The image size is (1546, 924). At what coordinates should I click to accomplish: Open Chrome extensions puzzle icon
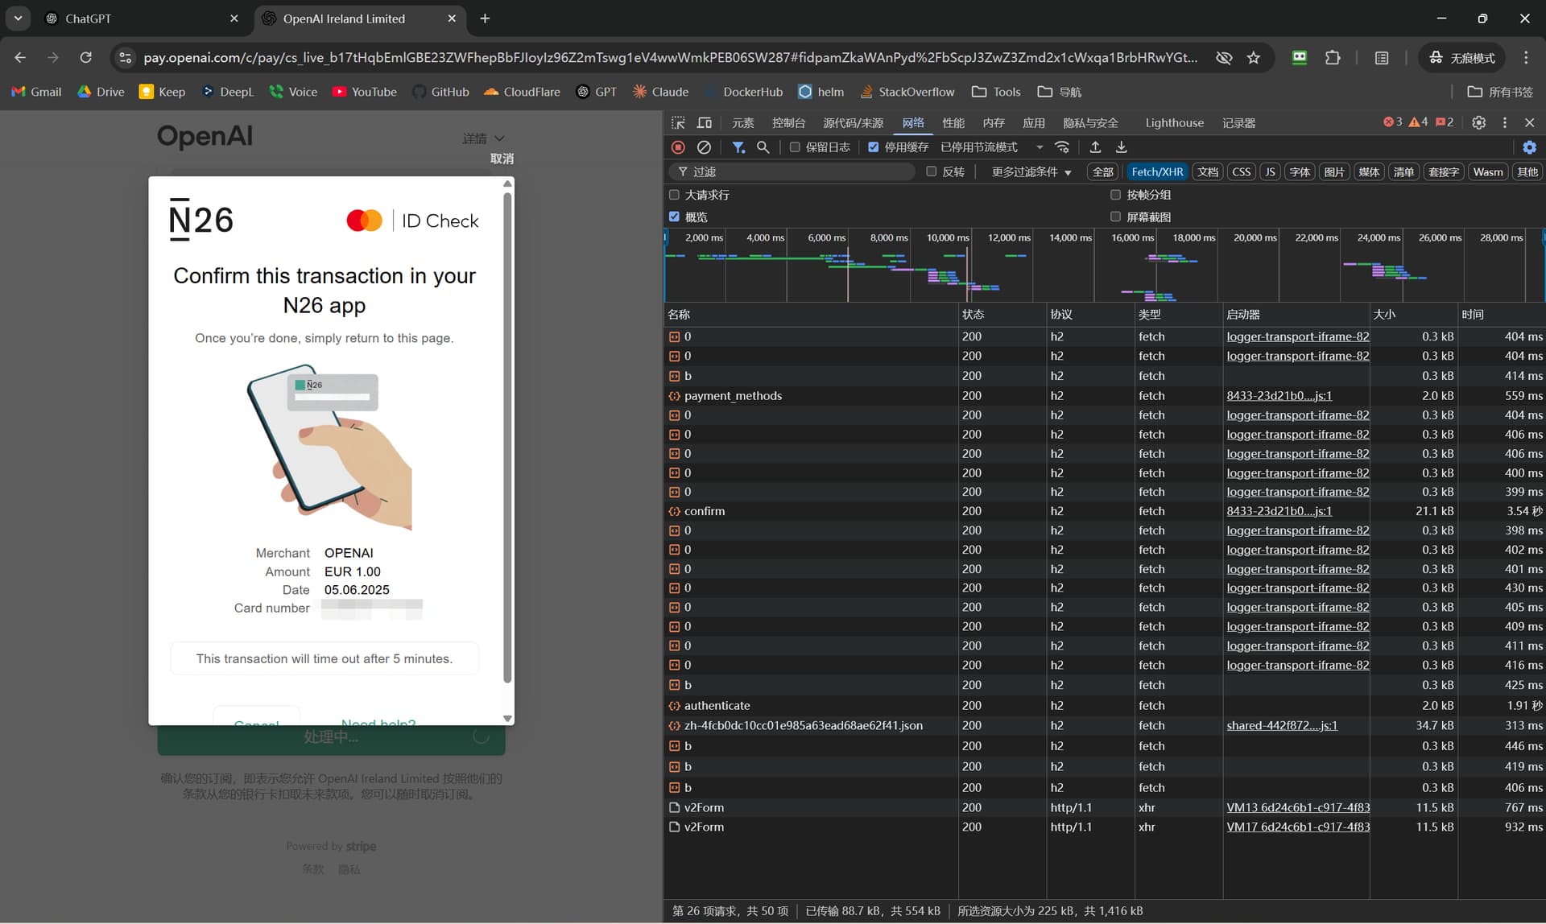(1333, 57)
